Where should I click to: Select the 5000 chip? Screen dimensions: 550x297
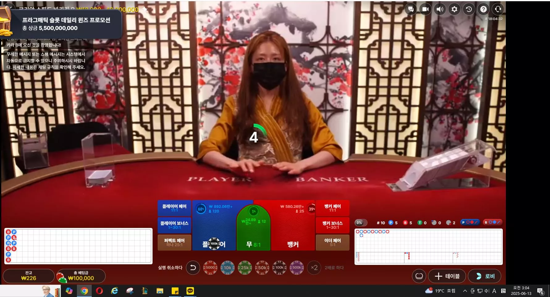coord(210,268)
